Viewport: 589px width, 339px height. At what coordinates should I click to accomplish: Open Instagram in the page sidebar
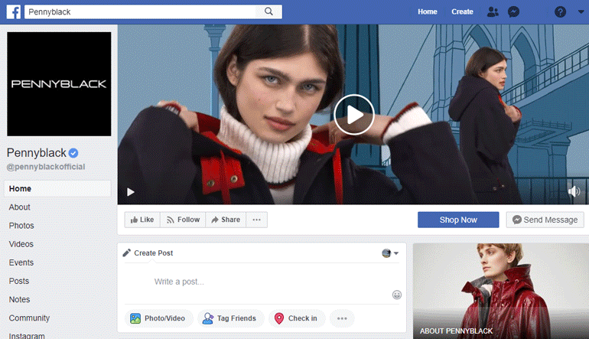click(x=27, y=336)
